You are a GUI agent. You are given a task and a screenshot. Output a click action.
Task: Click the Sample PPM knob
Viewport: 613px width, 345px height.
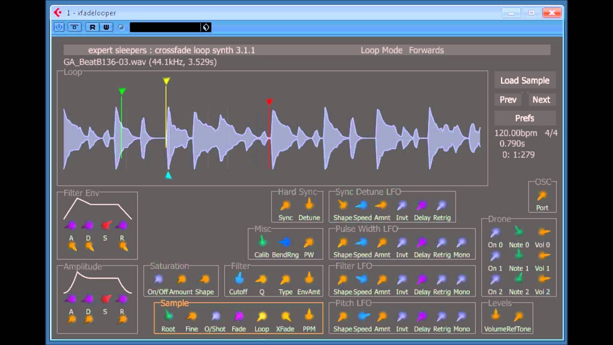pos(309,315)
